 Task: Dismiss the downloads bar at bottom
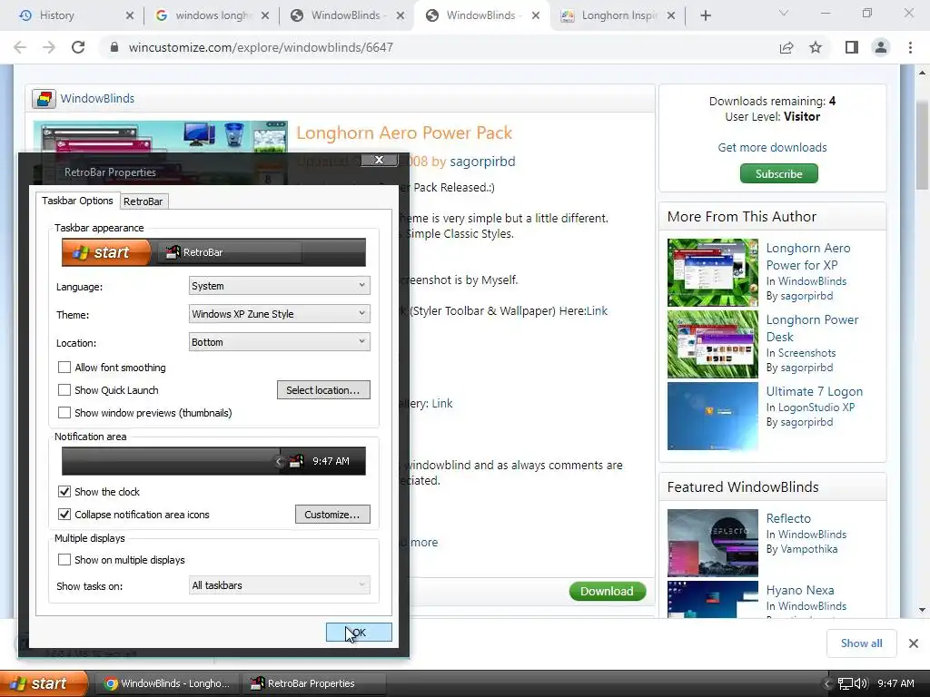click(914, 643)
